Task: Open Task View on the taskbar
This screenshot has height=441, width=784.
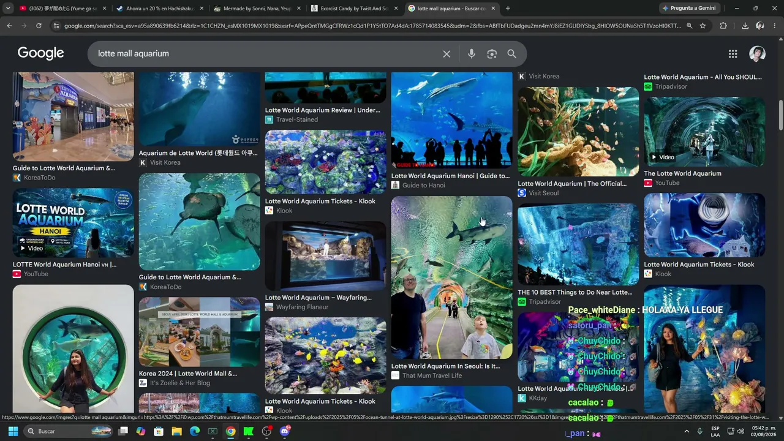Action: [x=123, y=431]
